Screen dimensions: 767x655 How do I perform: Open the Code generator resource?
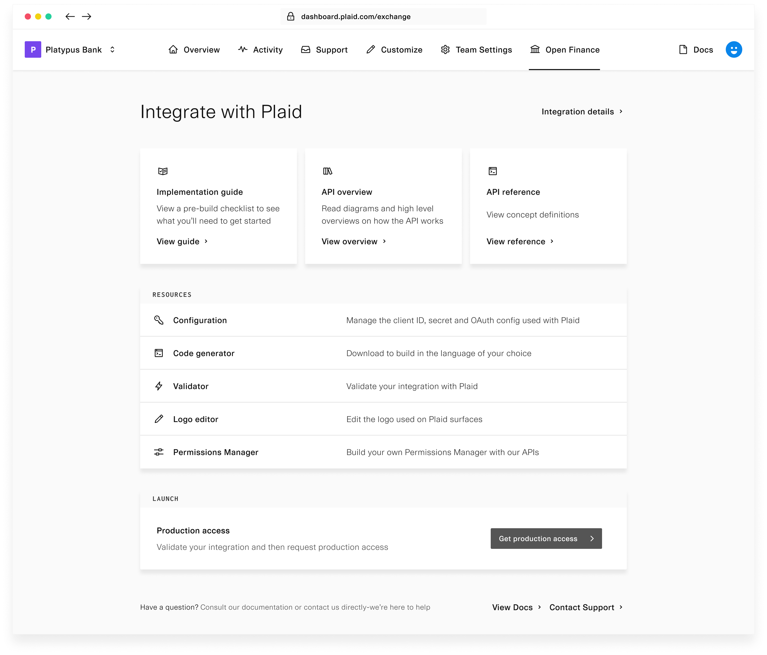[384, 353]
